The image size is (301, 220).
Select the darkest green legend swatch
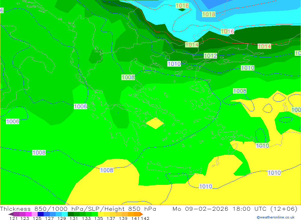[71, 214]
